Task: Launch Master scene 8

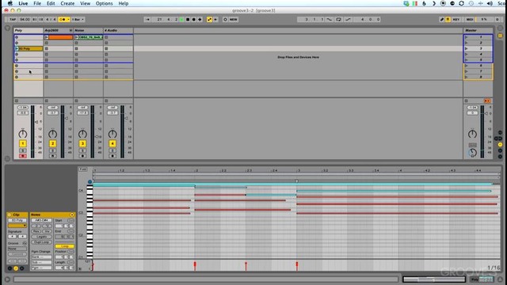Action: 467,77
